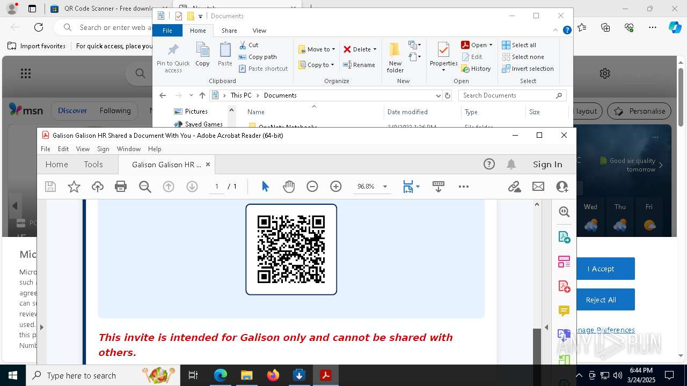Upload the file using the cloud icon
This screenshot has height=386, width=687.
click(x=98, y=187)
